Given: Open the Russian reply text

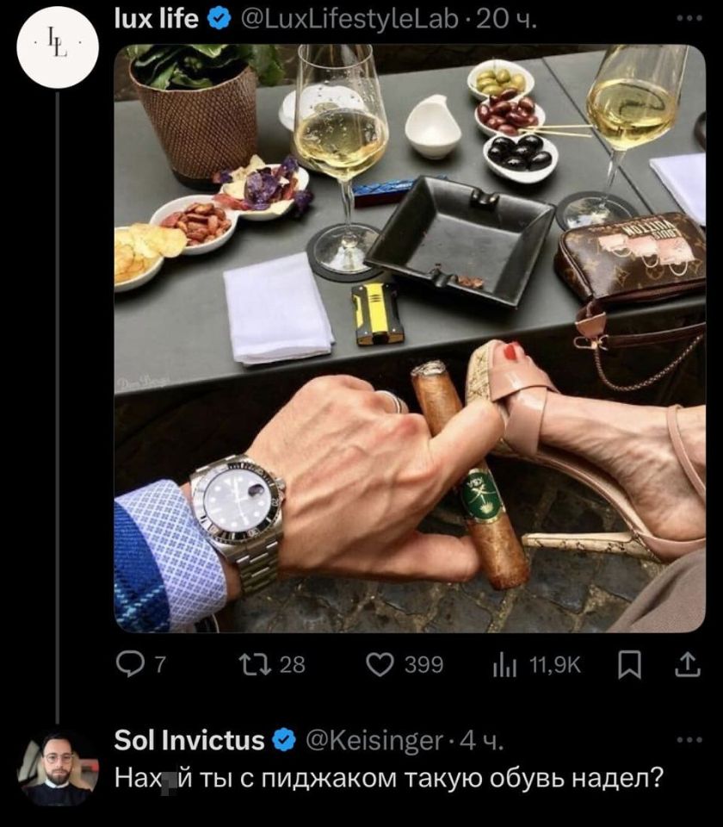Looking at the screenshot, I should click(x=389, y=778).
